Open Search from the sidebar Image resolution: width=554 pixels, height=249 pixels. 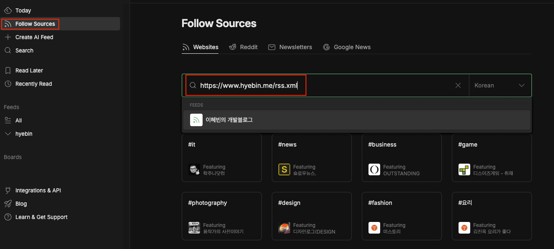coord(24,50)
